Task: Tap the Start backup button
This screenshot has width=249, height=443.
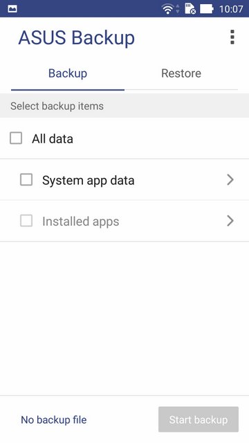Action: coord(199,419)
